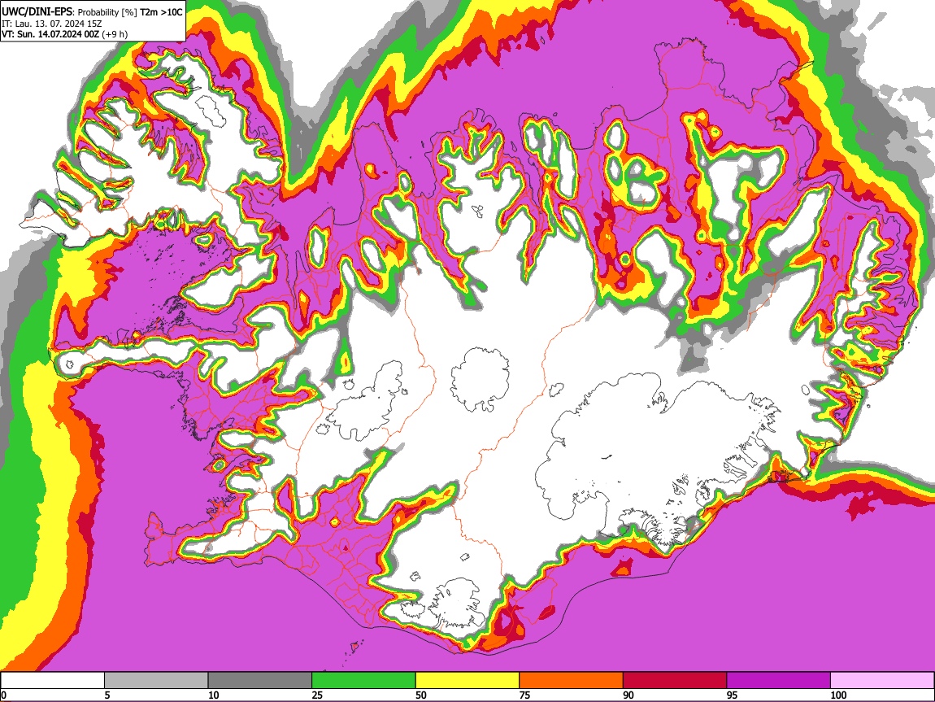Click the yellow 50–75 legend swatch
The height and width of the screenshot is (702, 935).
coord(467,680)
